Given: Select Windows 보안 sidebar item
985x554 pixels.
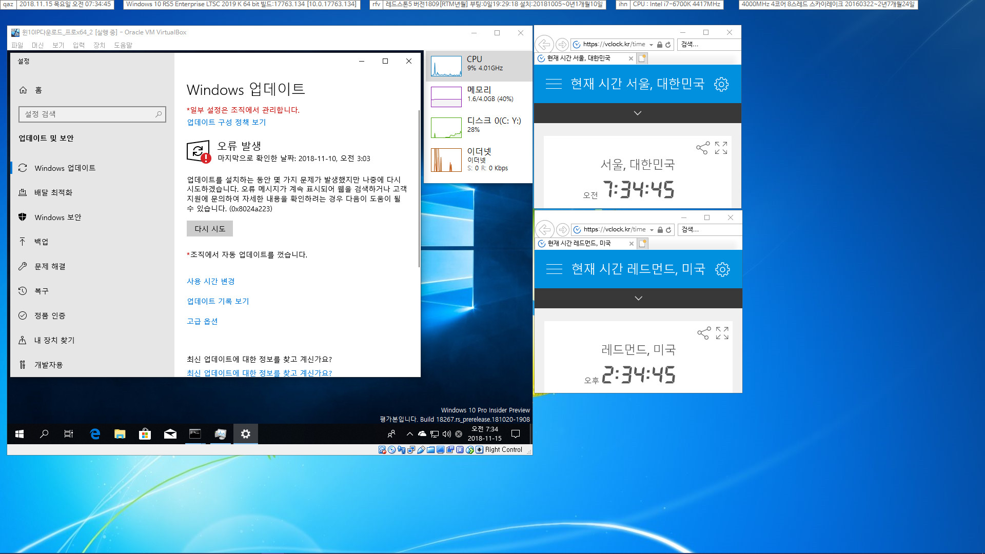Looking at the screenshot, I should tap(92, 217).
